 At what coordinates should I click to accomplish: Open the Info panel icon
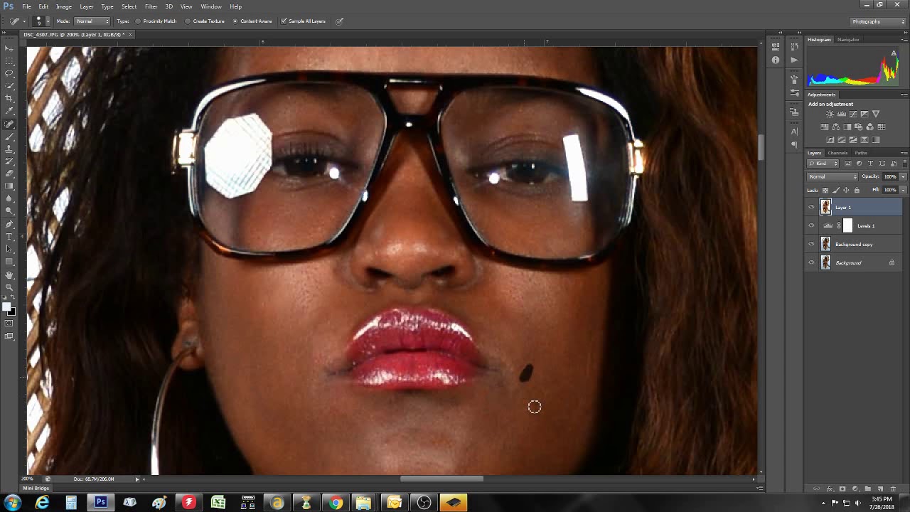coord(776,60)
